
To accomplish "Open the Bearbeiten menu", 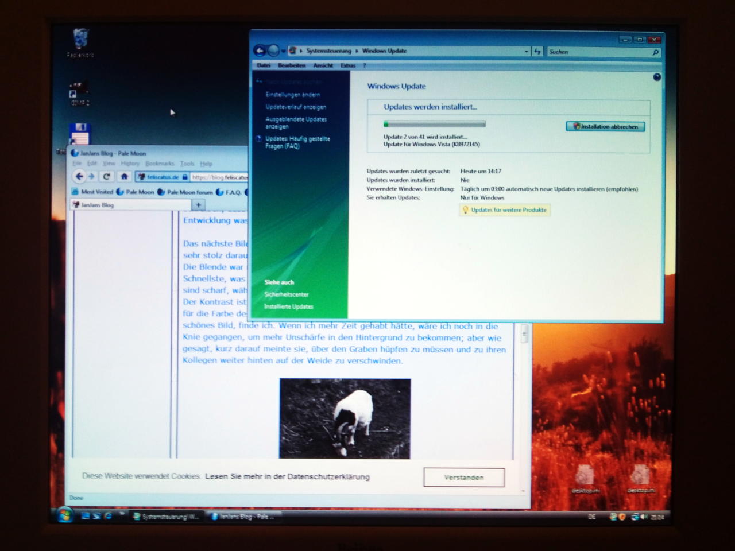I will tap(292, 65).
